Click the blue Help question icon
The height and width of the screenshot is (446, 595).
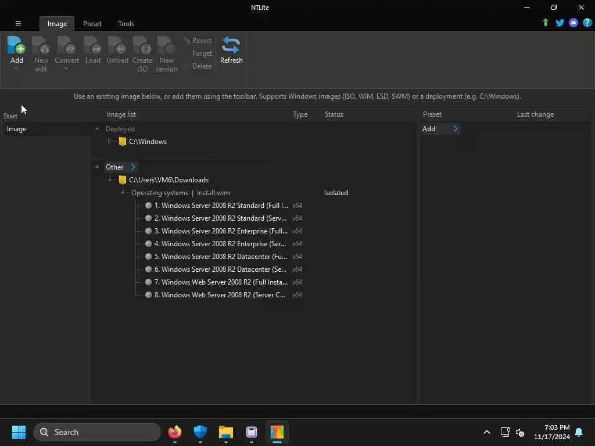(587, 23)
